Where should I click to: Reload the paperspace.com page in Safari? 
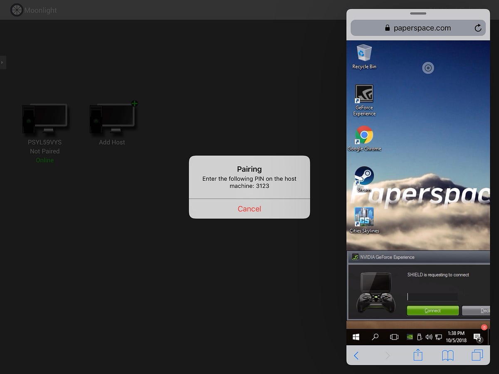coord(478,28)
